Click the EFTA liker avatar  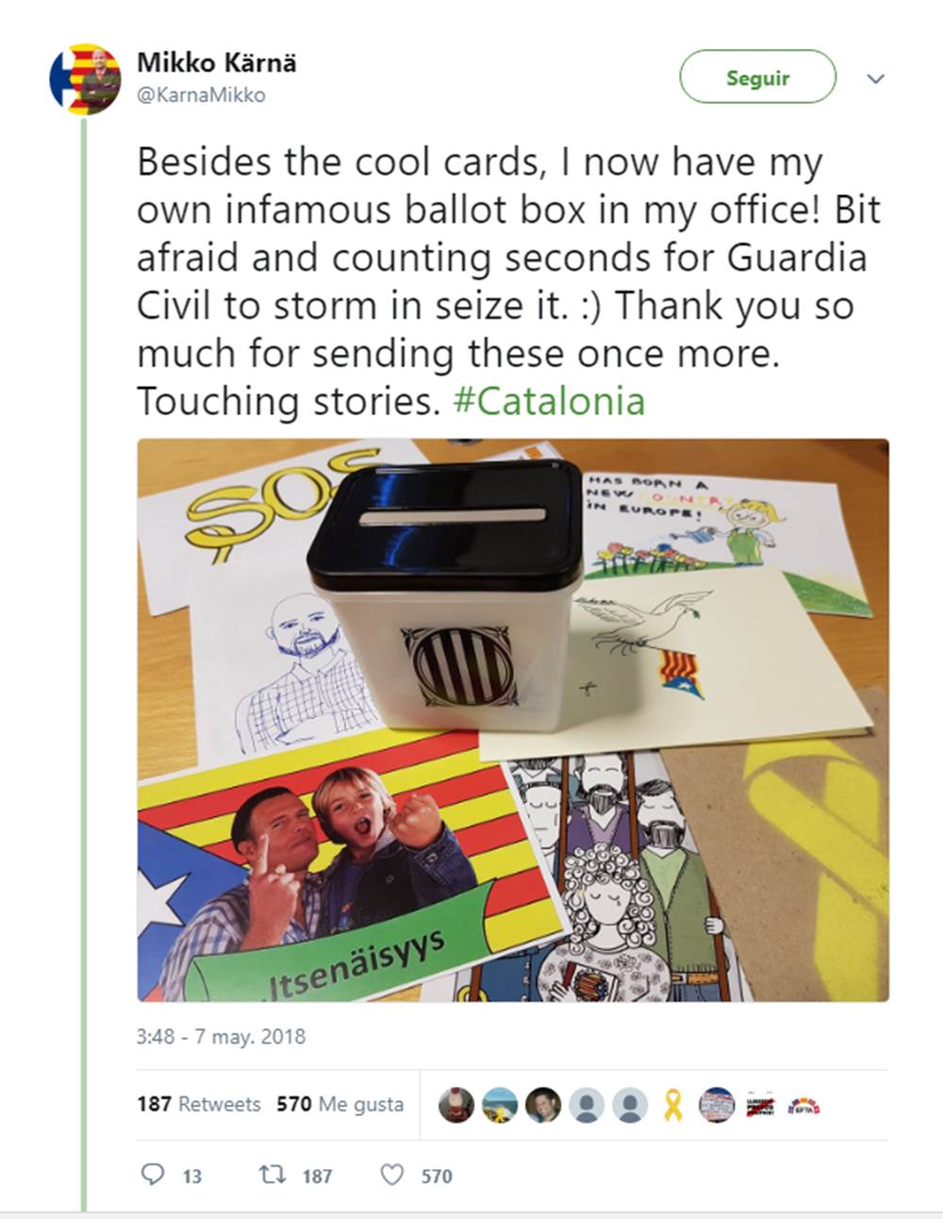point(803,1105)
